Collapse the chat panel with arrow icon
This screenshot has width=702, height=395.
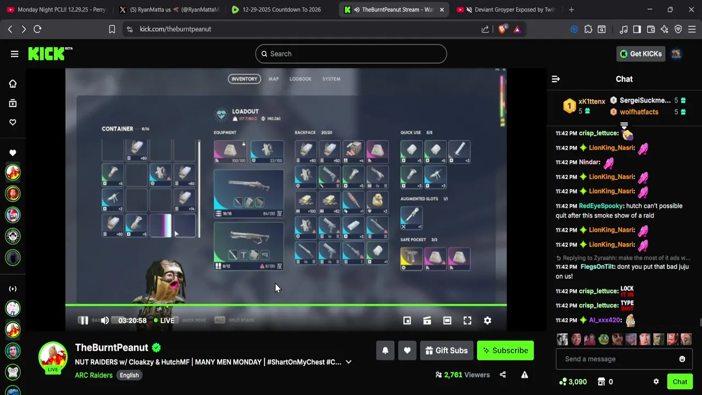coord(556,79)
